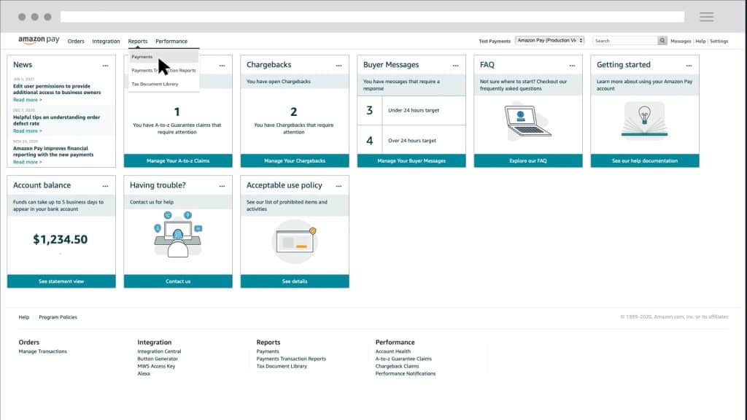Click in the Search input field
The width and height of the screenshot is (747, 420).
tap(625, 41)
